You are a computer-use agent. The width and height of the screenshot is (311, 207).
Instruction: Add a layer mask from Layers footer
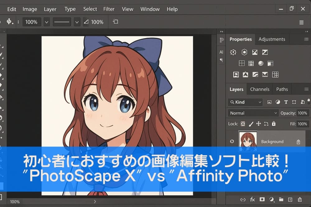262,200
